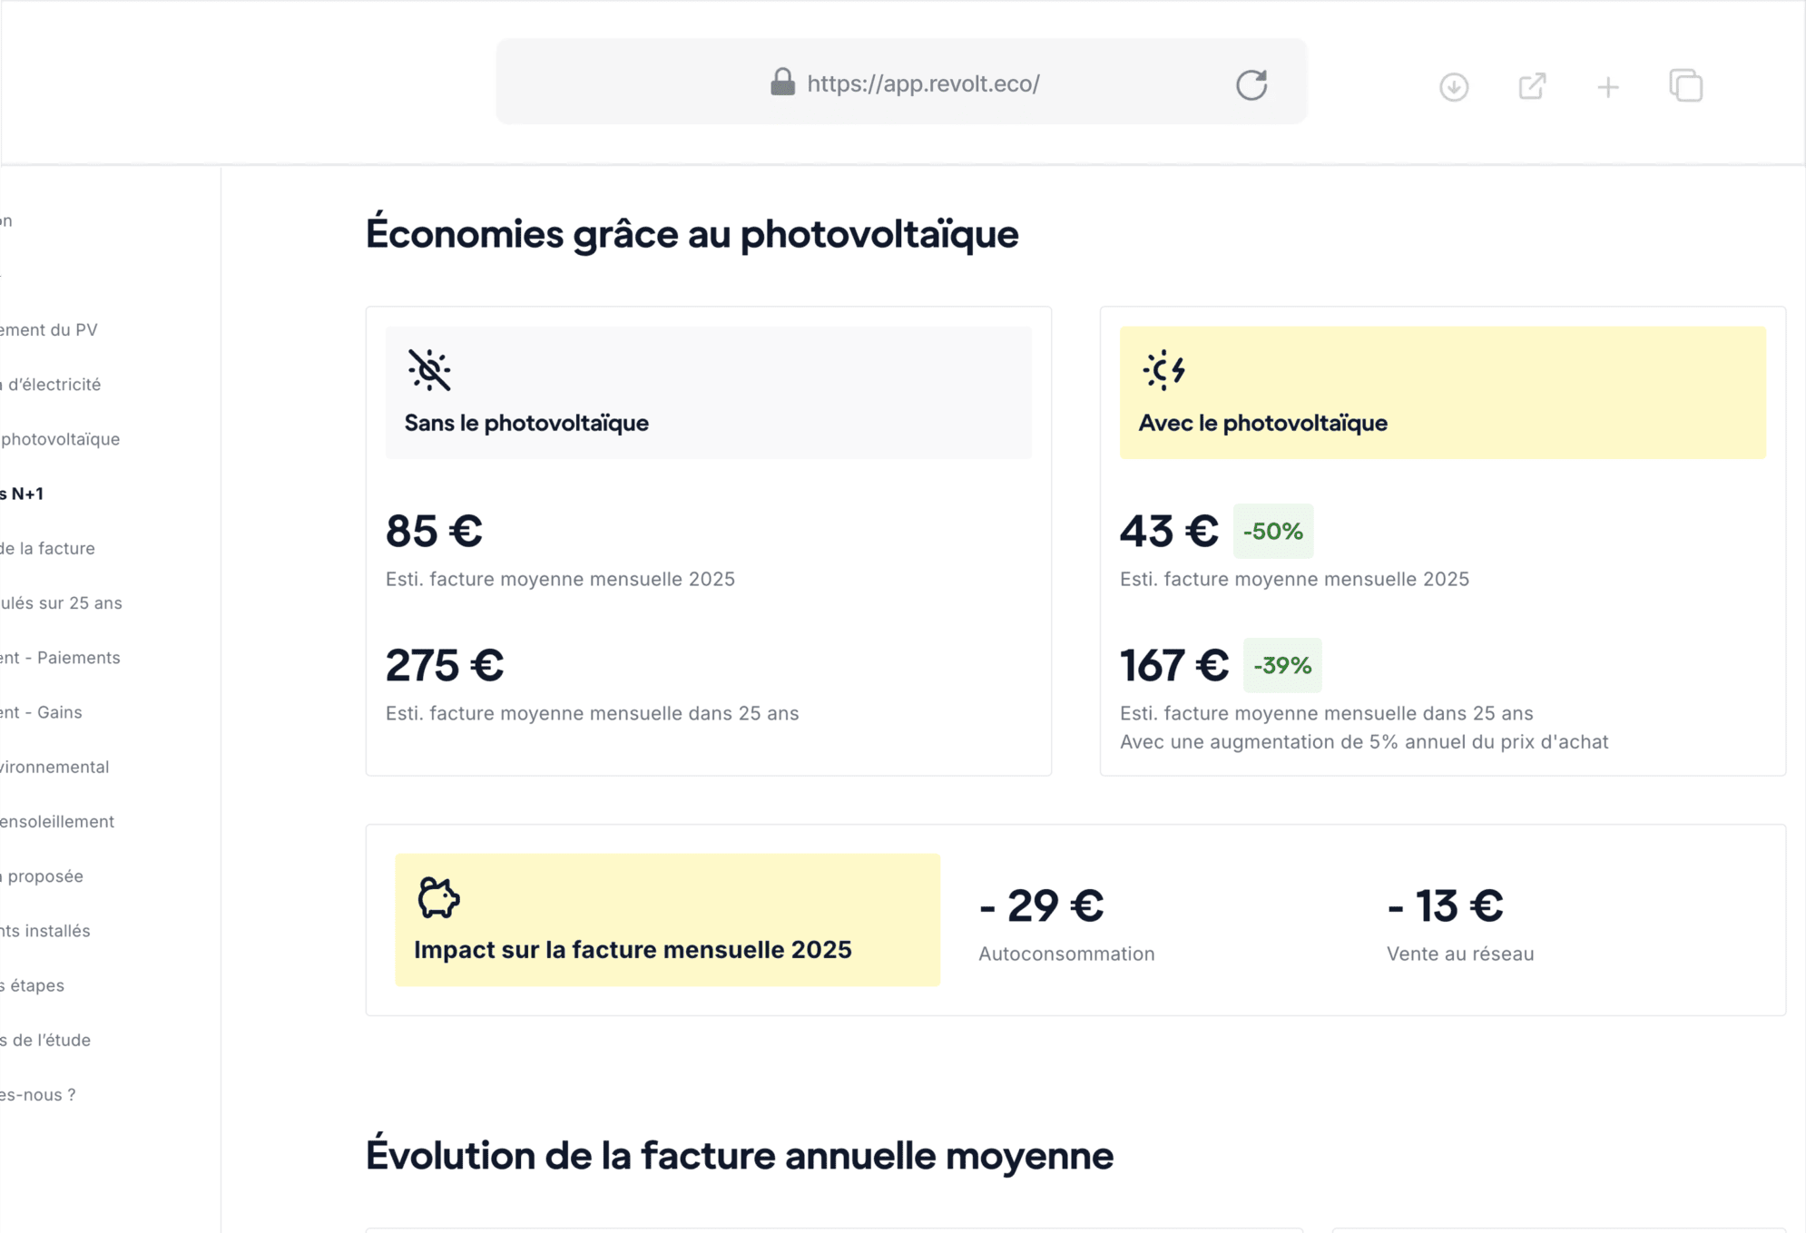The width and height of the screenshot is (1806, 1233).
Task: Click the sun-with-lightning icon on the yellow card
Action: pos(1164,369)
